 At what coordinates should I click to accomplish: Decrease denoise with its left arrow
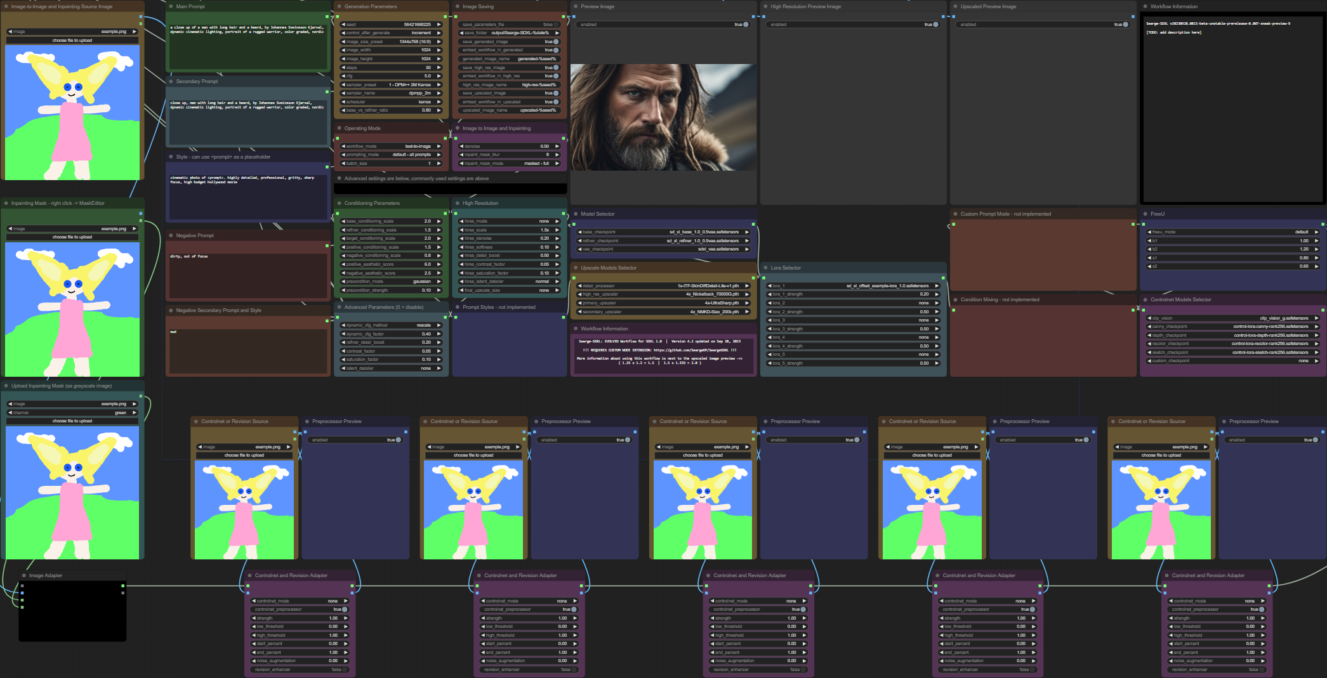461,147
